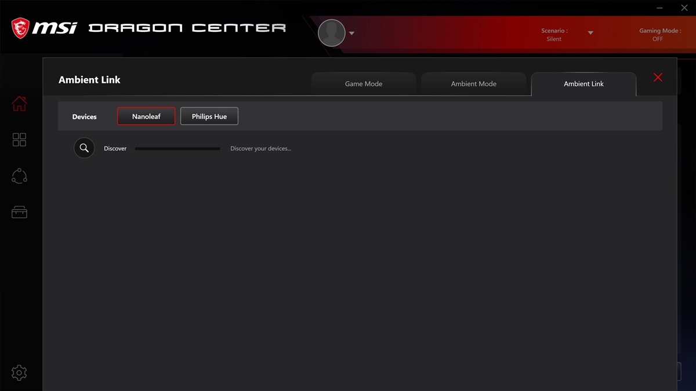The image size is (696, 391).
Task: Click the user profile avatar
Action: (x=332, y=33)
